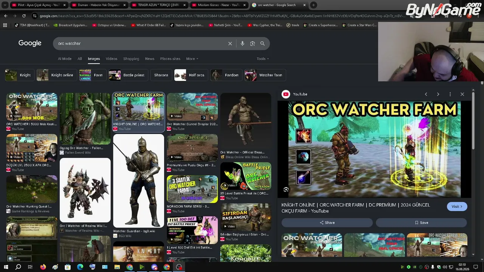Open Microsoft Edge from the taskbar
The image size is (484, 272).
pos(80,267)
